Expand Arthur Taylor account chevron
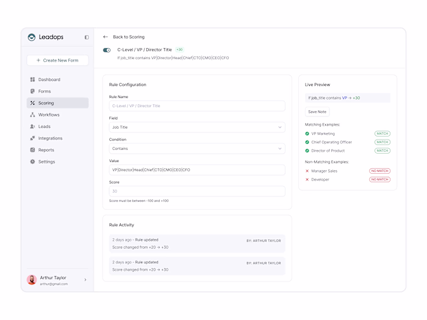The width and height of the screenshot is (427, 320). [x=85, y=280]
